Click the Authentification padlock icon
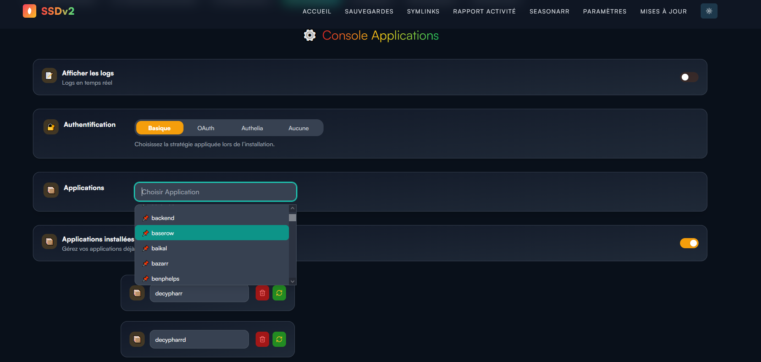761x362 pixels. coord(51,127)
